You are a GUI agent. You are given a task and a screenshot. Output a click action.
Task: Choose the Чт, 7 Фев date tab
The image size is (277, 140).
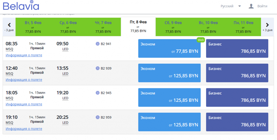tap(103, 27)
